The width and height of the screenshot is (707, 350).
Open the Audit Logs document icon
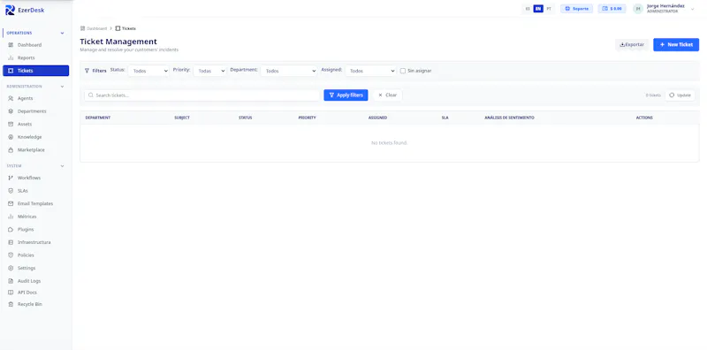(x=11, y=281)
